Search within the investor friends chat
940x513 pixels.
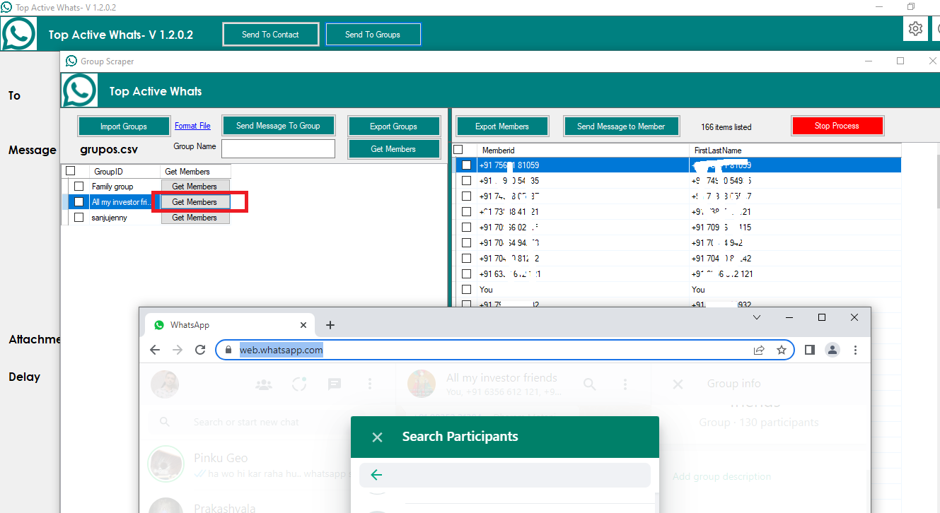589,384
